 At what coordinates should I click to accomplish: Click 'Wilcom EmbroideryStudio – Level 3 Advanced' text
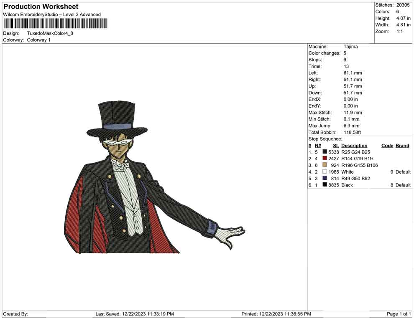coord(52,15)
